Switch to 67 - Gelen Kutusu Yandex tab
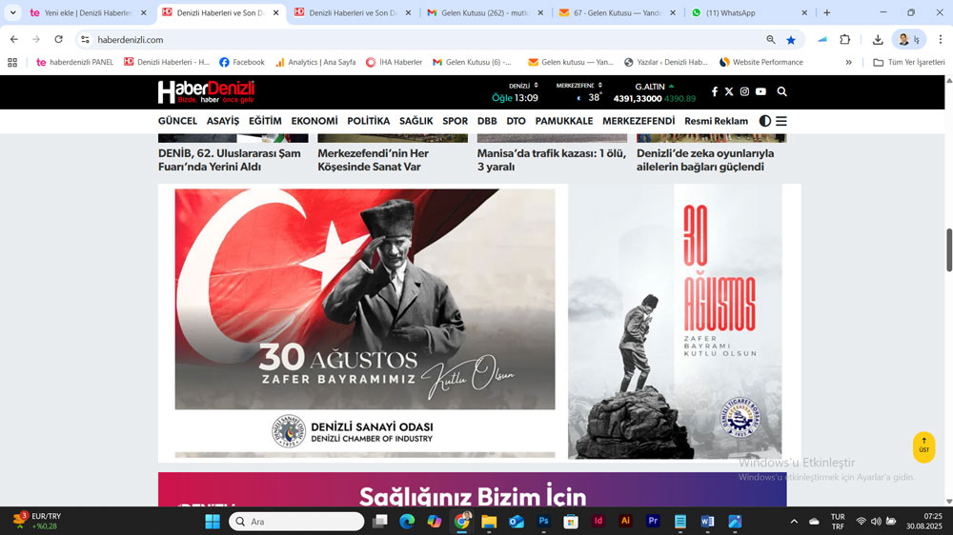Screen dimensions: 953x535 click(x=617, y=12)
